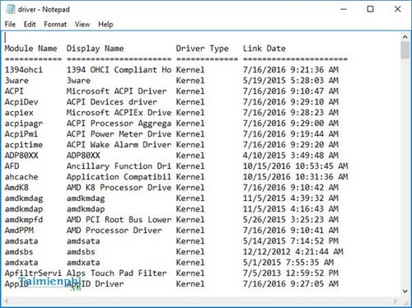This screenshot has width=412, height=308.
Task: Click the module name ApfiltrServi
Action: [x=33, y=273]
